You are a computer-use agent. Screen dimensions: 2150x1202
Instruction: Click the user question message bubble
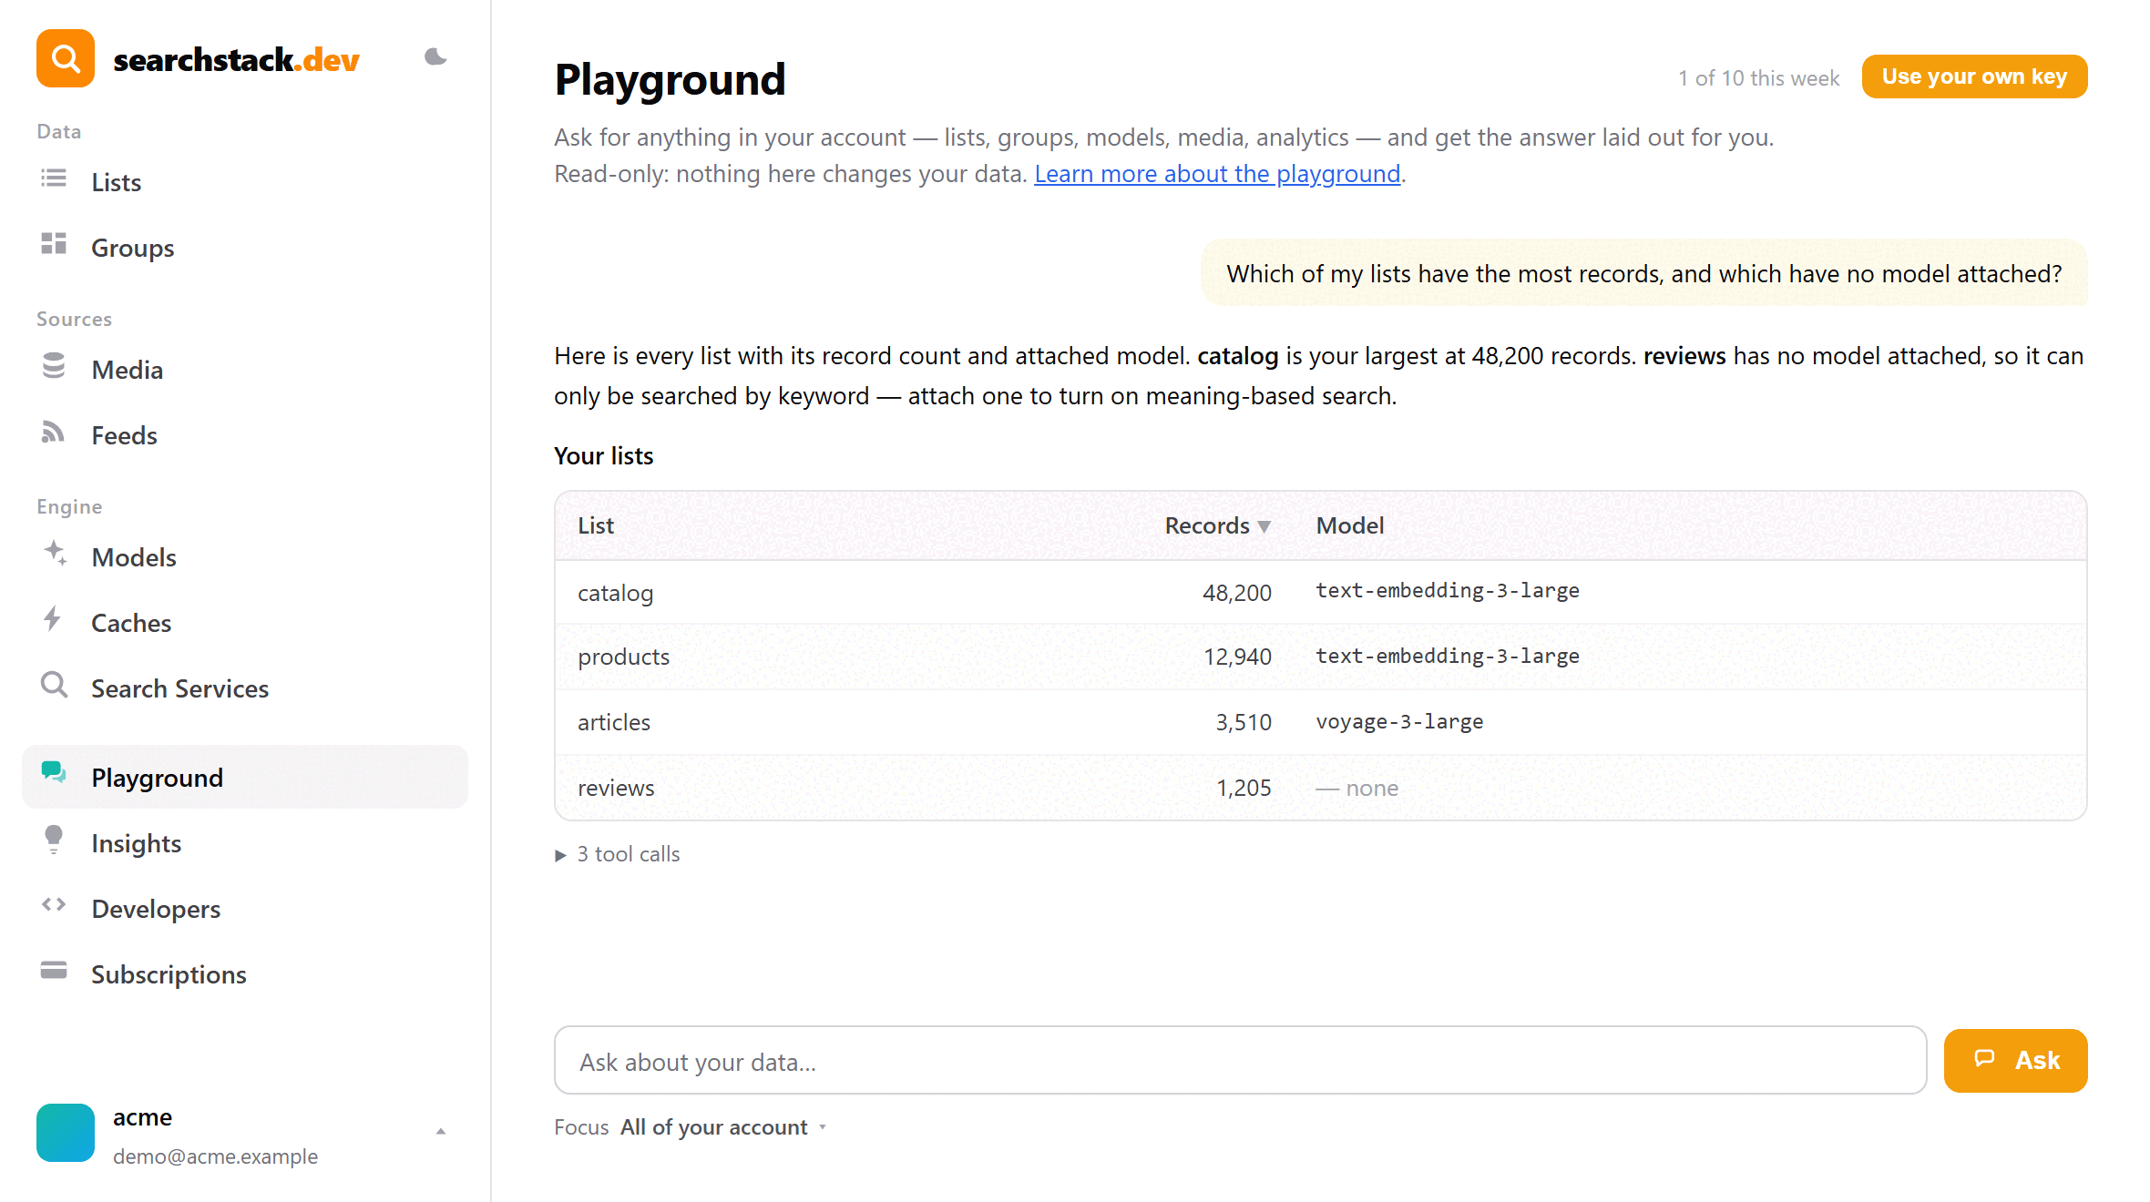(1643, 273)
